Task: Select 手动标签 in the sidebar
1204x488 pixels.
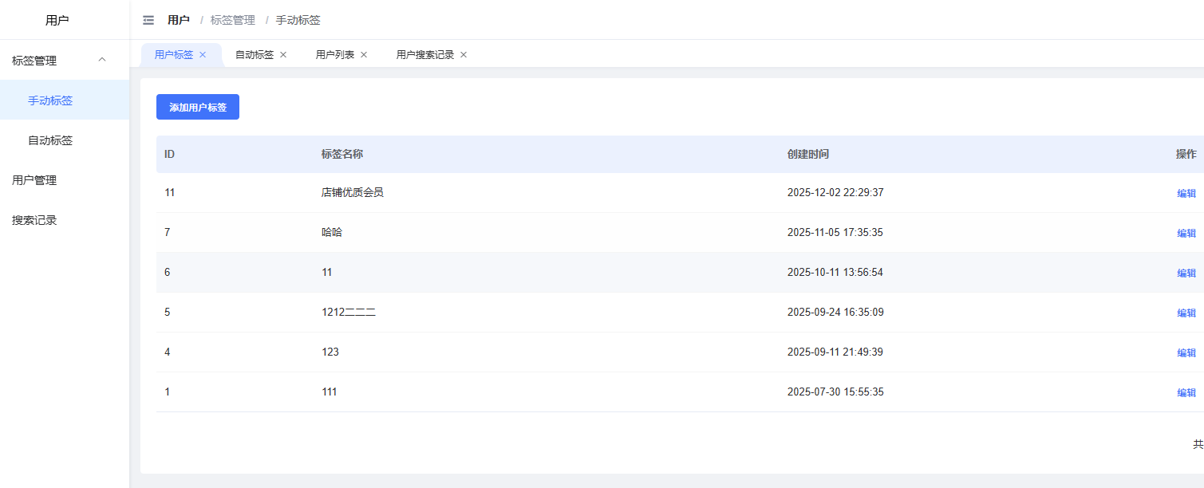Action: [50, 100]
